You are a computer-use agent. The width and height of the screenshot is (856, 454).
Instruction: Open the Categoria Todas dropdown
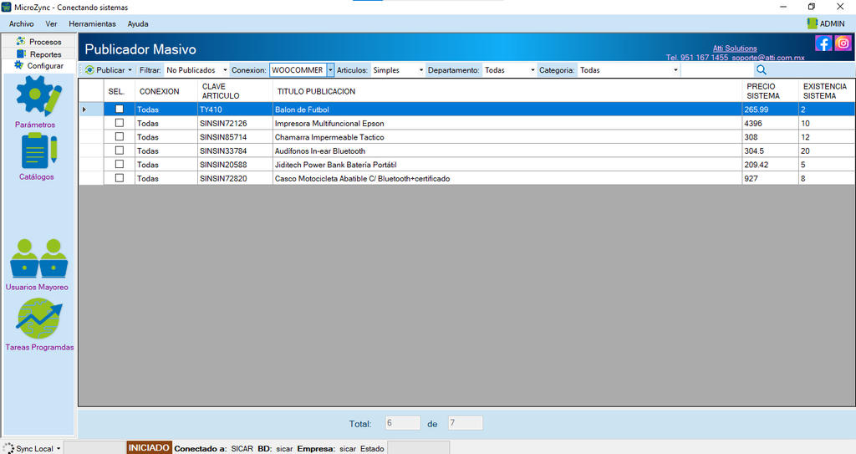coord(629,70)
